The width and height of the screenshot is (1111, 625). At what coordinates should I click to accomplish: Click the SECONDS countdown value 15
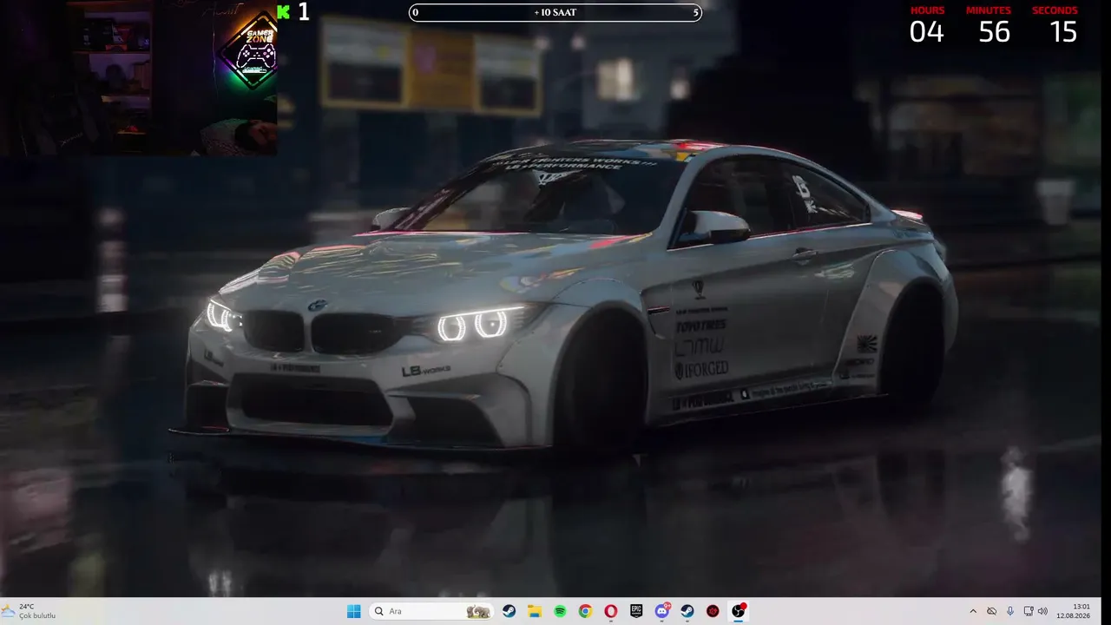point(1063,32)
